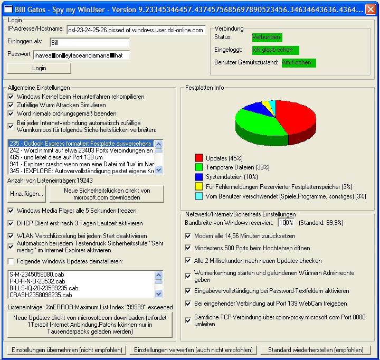
Task: Click the 'Am Kochen' status
Action: point(299,63)
